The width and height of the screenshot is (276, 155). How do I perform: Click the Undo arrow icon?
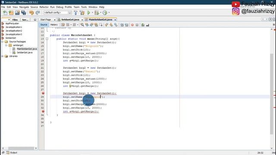31,12
